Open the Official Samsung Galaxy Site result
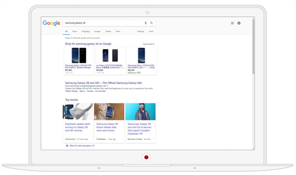Image resolution: width=296 pixels, height=175 pixels. tap(103, 83)
